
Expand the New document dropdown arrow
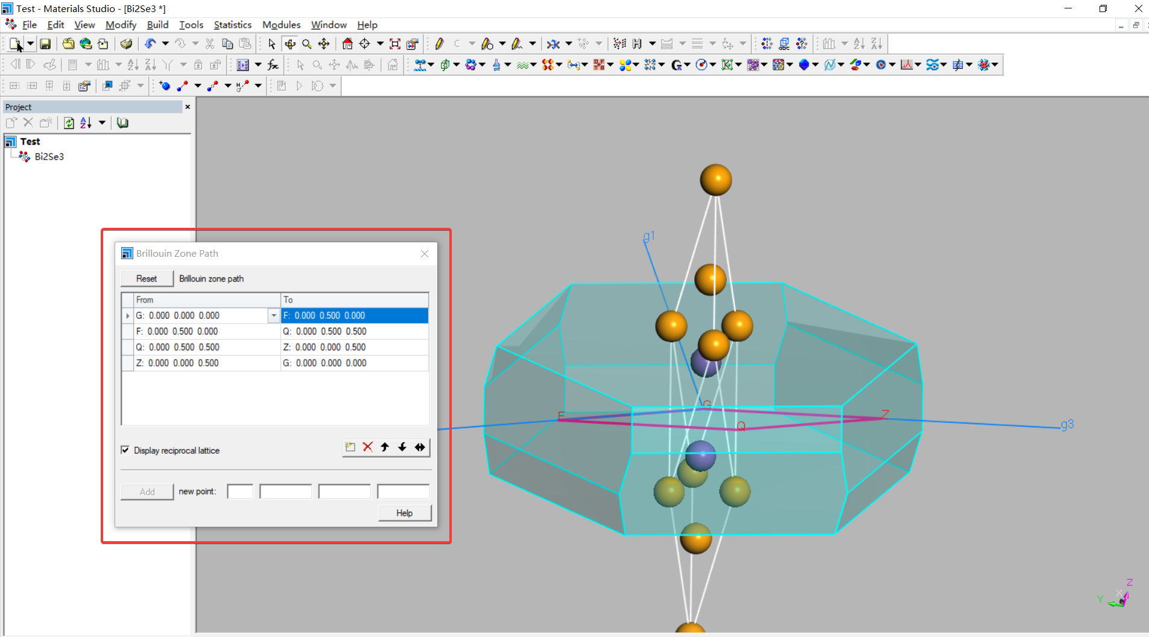[30, 44]
